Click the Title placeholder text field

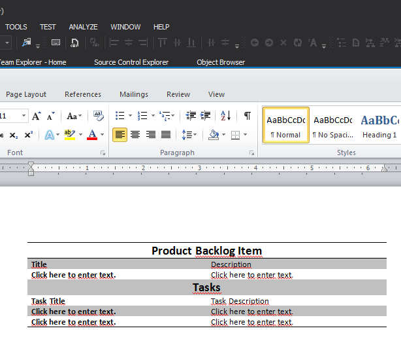tap(73, 275)
